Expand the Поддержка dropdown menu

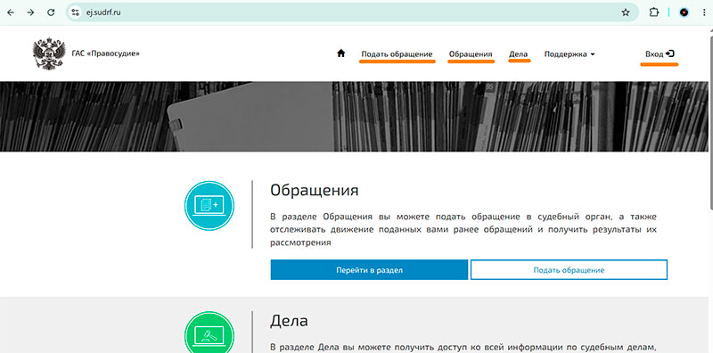[570, 54]
